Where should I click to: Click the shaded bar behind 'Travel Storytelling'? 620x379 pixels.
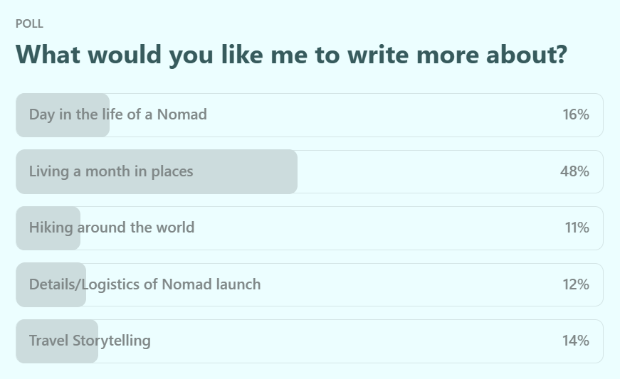coord(57,341)
